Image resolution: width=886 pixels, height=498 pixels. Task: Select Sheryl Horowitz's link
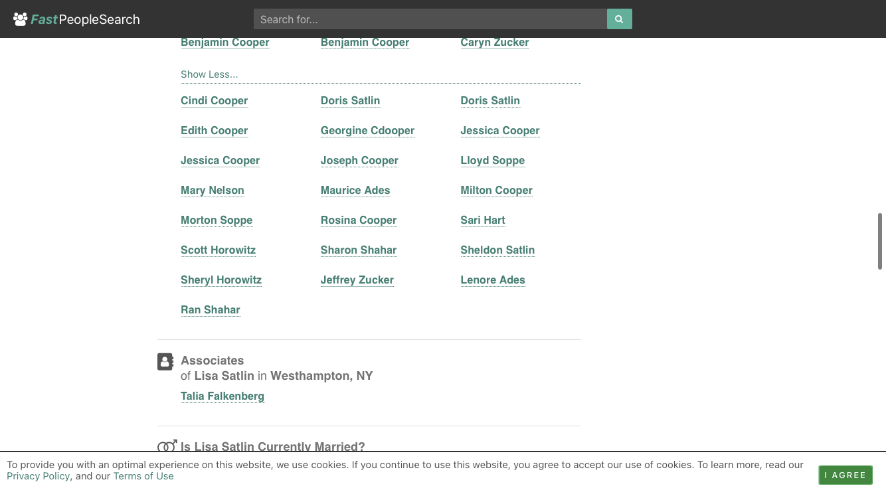(x=221, y=280)
